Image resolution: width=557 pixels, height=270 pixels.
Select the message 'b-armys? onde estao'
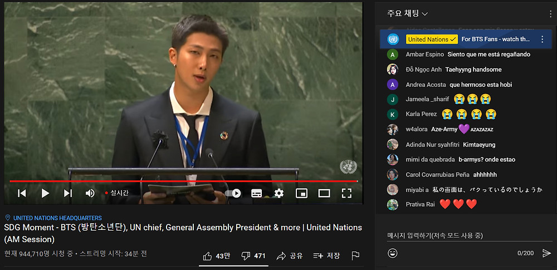[487, 160]
